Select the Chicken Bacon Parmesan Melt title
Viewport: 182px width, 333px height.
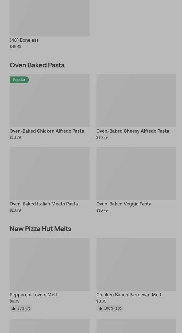129,295
